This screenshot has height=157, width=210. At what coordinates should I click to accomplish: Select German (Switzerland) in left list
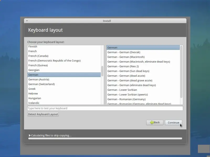pyautogui.click(x=41, y=84)
